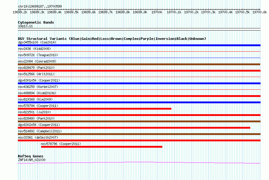Select the brown nsv514892 complex bar

click(139, 134)
